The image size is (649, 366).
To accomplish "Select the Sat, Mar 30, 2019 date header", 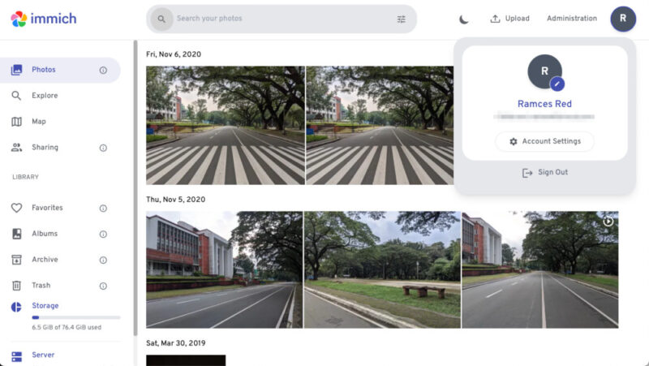I will (x=175, y=343).
